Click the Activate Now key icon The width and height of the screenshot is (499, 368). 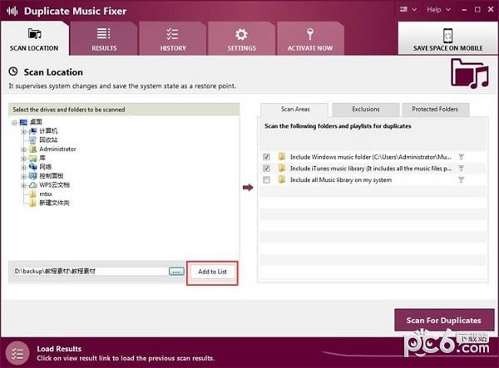[310, 34]
